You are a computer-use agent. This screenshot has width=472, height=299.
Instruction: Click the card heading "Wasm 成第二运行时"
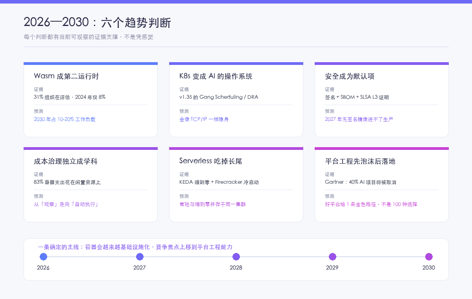66,76
